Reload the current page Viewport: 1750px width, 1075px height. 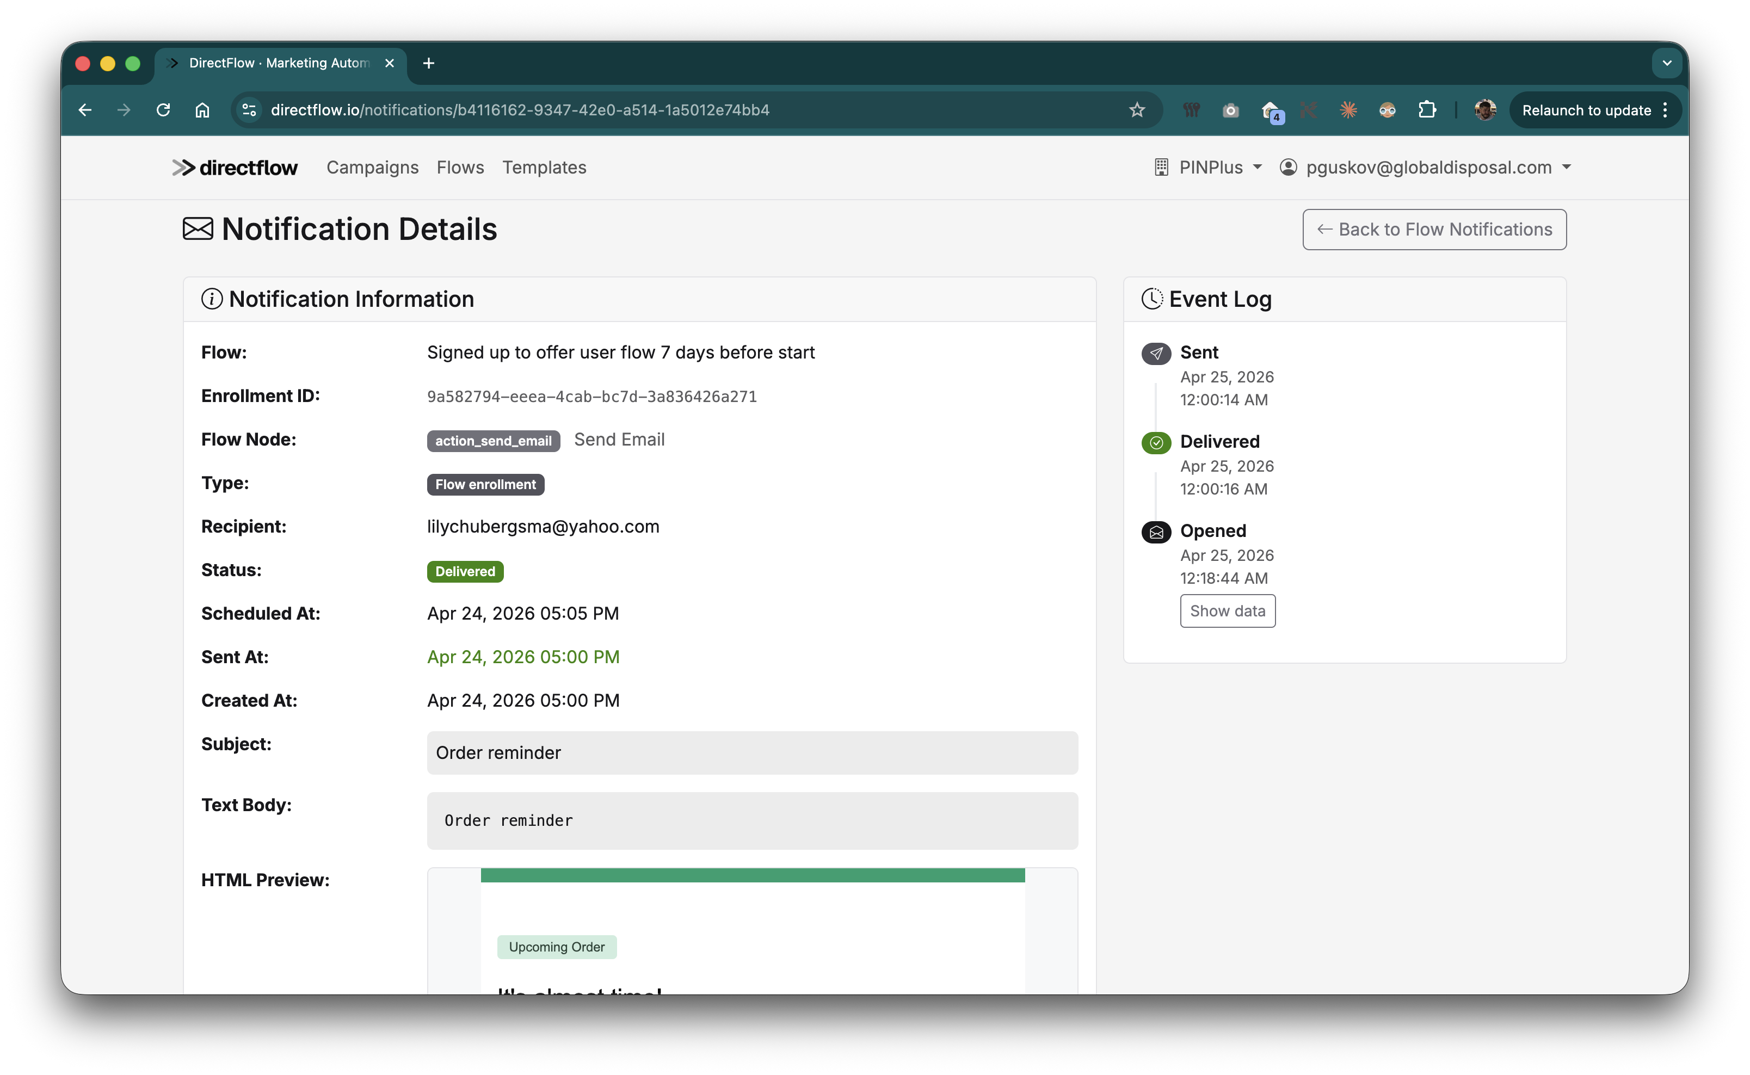tap(164, 110)
